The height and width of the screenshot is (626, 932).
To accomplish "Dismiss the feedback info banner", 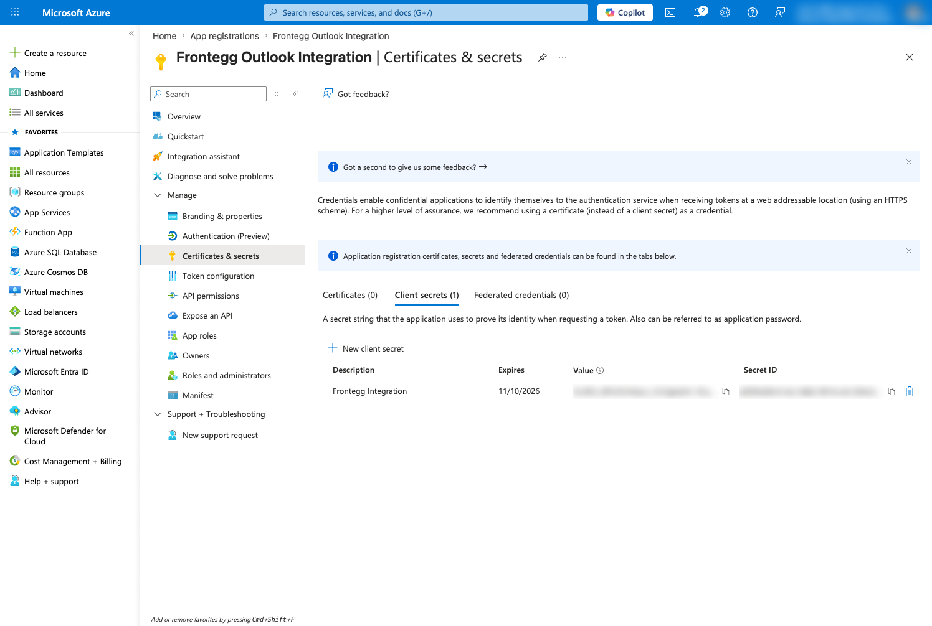I will 909,162.
